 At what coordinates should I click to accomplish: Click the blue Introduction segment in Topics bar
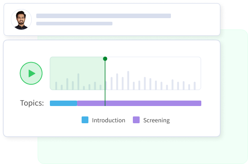63,103
